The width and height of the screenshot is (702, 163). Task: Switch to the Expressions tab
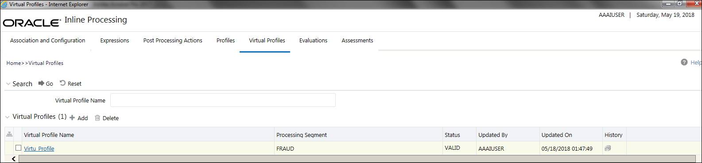(115, 40)
